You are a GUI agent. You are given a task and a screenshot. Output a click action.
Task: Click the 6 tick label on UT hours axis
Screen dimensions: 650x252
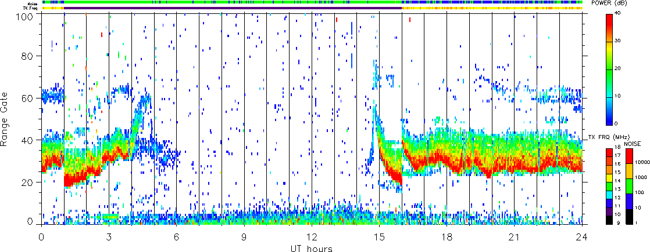click(x=177, y=237)
